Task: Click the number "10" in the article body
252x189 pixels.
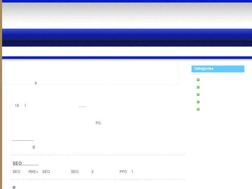Action: coord(17,106)
